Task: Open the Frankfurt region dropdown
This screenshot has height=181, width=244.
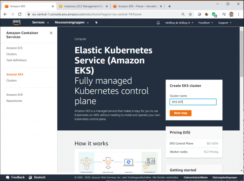Action: 205,23
